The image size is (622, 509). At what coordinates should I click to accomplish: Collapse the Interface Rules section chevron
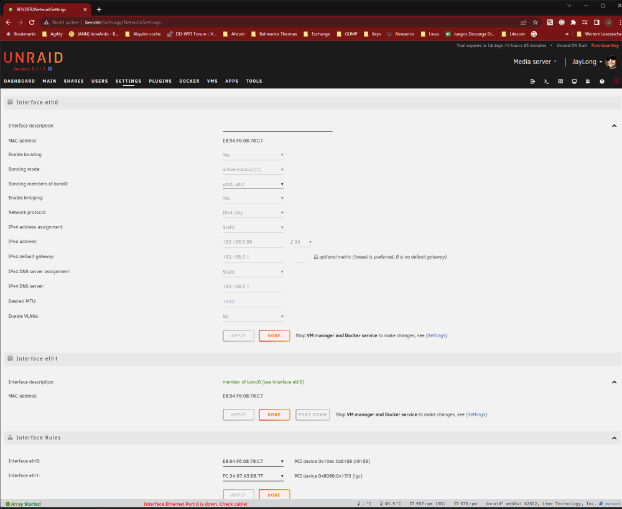pos(614,438)
